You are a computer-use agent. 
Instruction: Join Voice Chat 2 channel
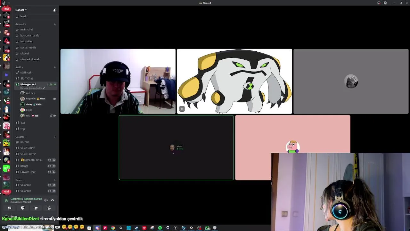pyautogui.click(x=36, y=154)
